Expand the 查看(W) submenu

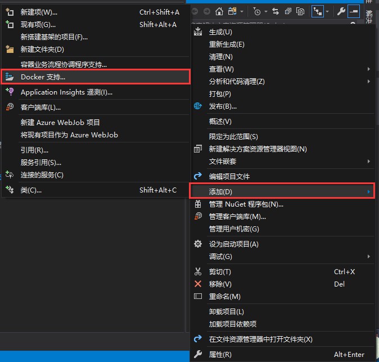(x=283, y=69)
